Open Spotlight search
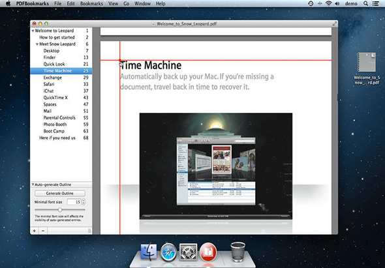The width and height of the screenshot is (385, 268). 365,3
